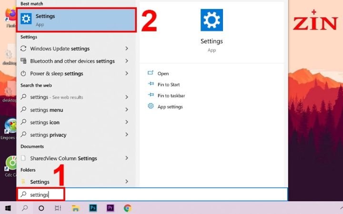Click Open in preview pane
The width and height of the screenshot is (343, 214).
coord(163,74)
